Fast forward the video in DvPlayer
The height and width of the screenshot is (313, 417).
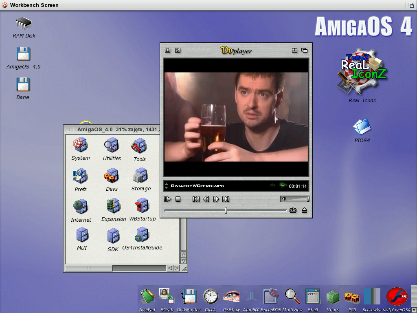(216, 199)
